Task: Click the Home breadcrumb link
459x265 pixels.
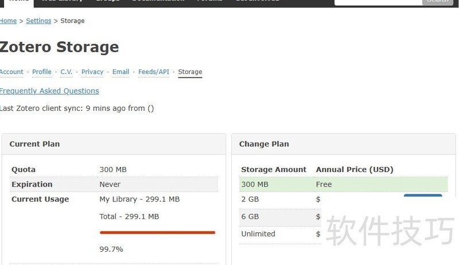Action: (8, 21)
